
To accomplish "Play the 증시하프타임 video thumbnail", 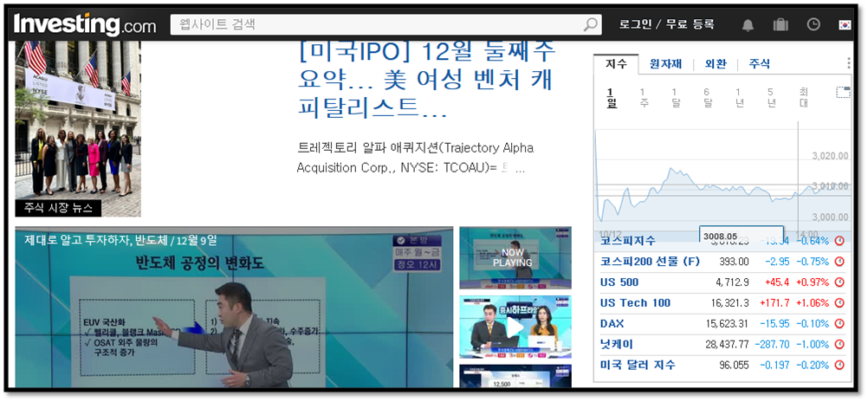I will [x=515, y=327].
